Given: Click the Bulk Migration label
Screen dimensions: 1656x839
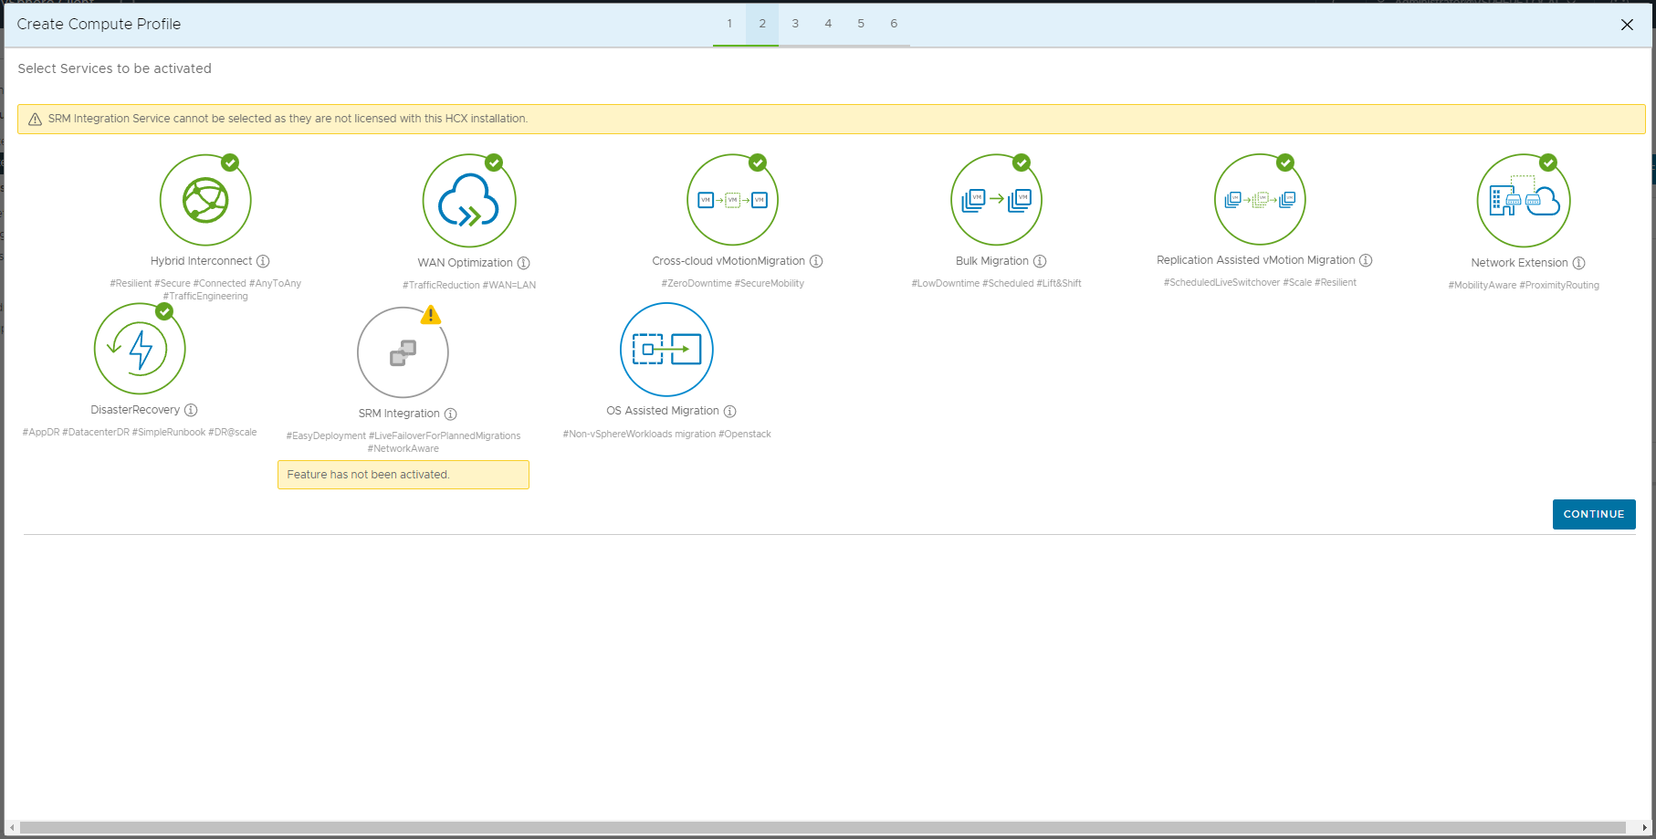Looking at the screenshot, I should (x=991, y=261).
